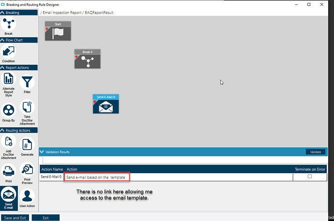334x221 pixels.
Task: Select the Send E-Mail 0 node
Action: (106, 104)
